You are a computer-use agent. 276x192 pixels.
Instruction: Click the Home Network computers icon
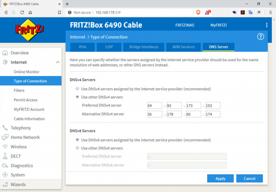[5, 137]
